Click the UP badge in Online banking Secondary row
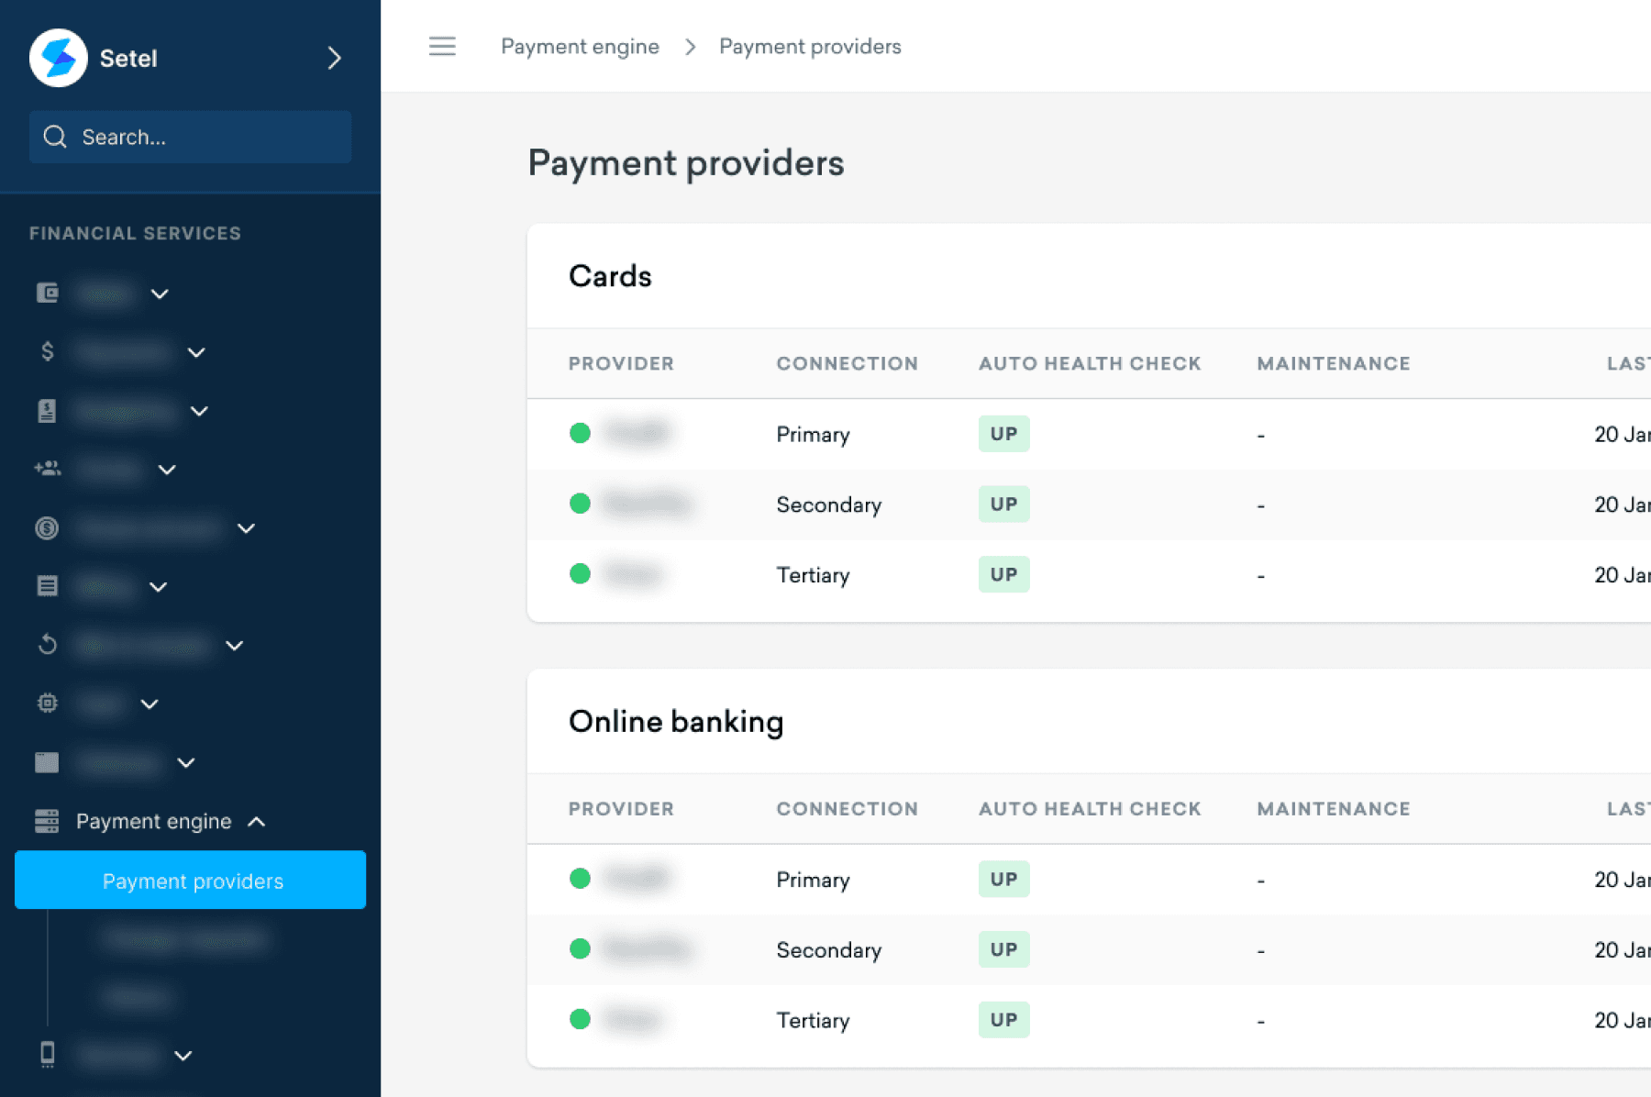Screen dimensions: 1651x1097 pyautogui.click(x=1003, y=949)
